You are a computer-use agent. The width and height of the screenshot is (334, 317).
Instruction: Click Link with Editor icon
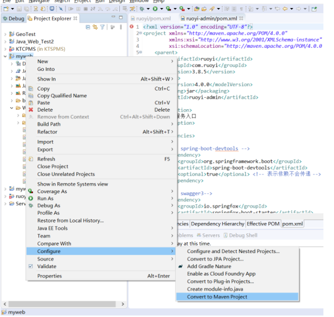point(95,27)
